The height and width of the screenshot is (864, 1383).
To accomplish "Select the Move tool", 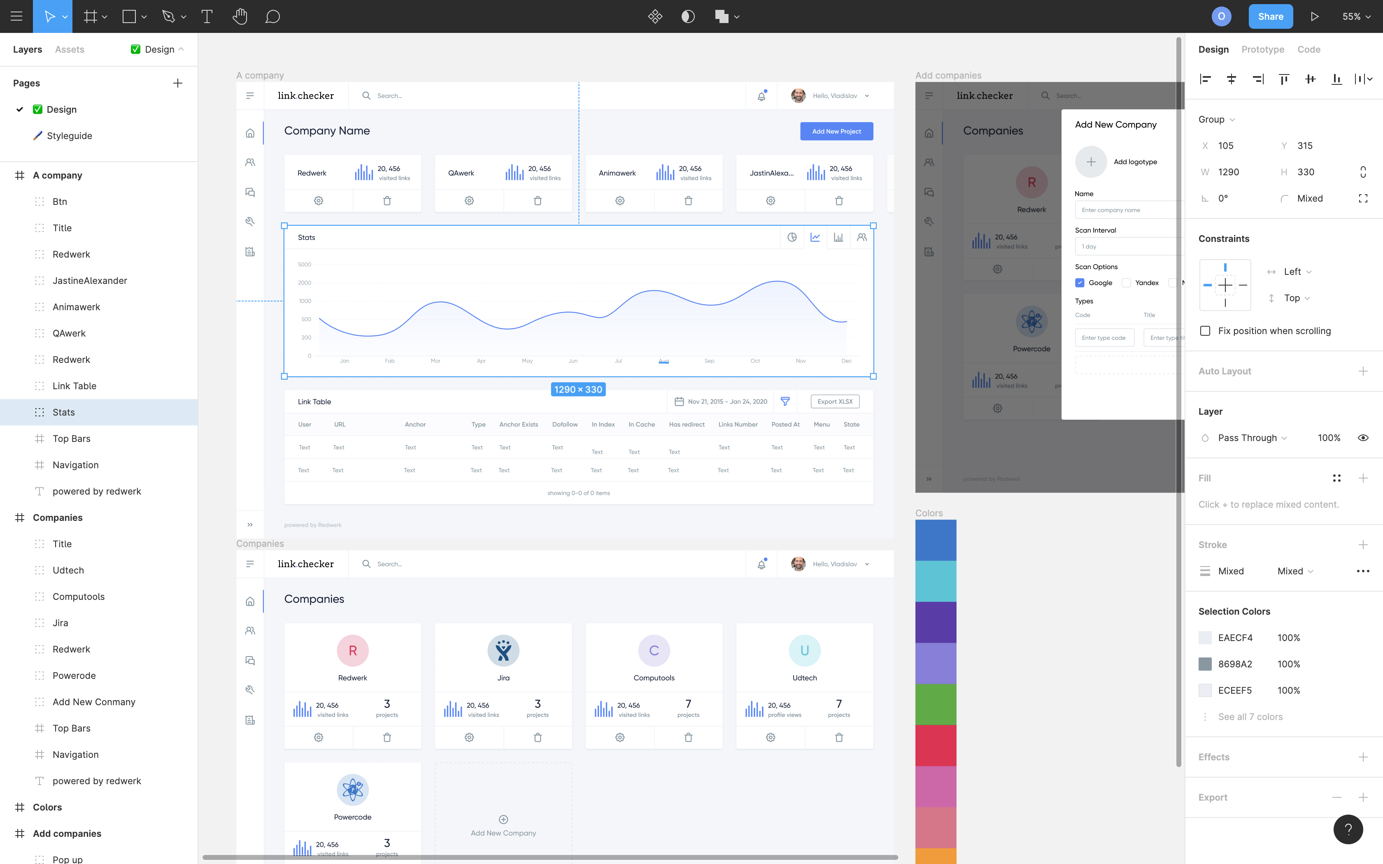I will pyautogui.click(x=50, y=16).
